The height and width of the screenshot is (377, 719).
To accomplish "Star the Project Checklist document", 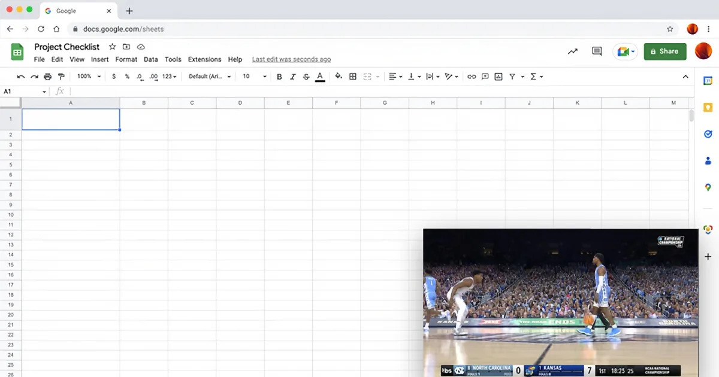I will [x=112, y=47].
